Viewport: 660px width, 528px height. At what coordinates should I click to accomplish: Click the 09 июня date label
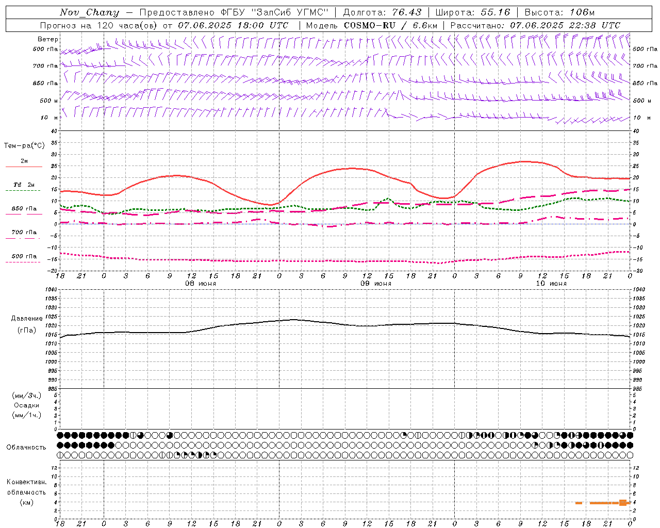pos(376,284)
